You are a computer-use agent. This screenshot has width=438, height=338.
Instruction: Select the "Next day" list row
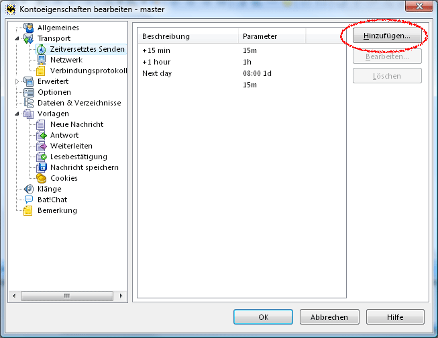pos(241,74)
